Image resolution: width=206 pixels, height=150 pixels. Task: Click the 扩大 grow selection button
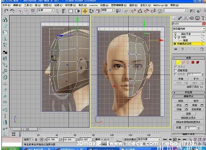click(x=196, y=79)
